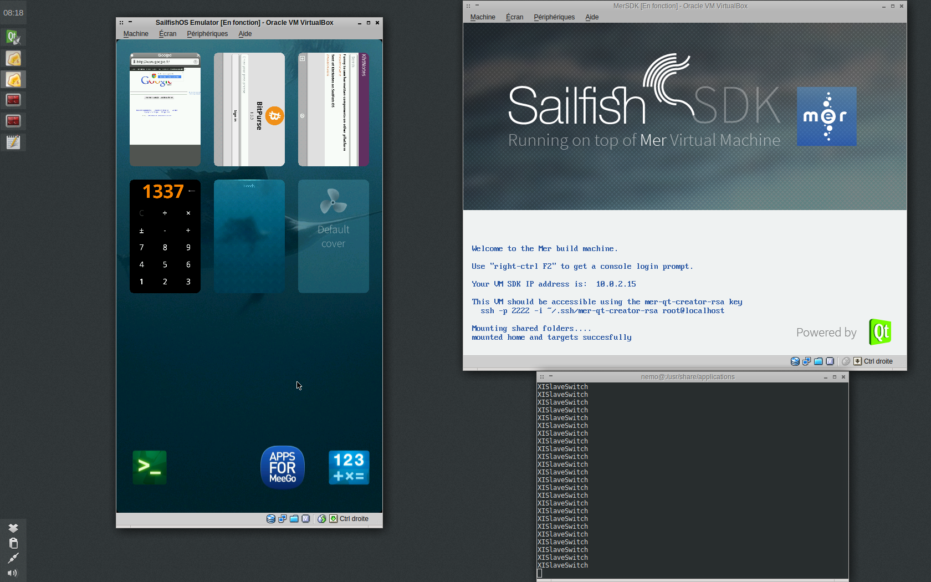The height and width of the screenshot is (582, 931).
Task: Open the BitPurse app cover
Action: (x=249, y=110)
